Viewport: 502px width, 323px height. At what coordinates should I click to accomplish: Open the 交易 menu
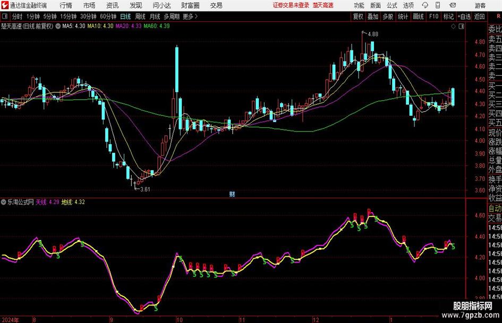216,5
